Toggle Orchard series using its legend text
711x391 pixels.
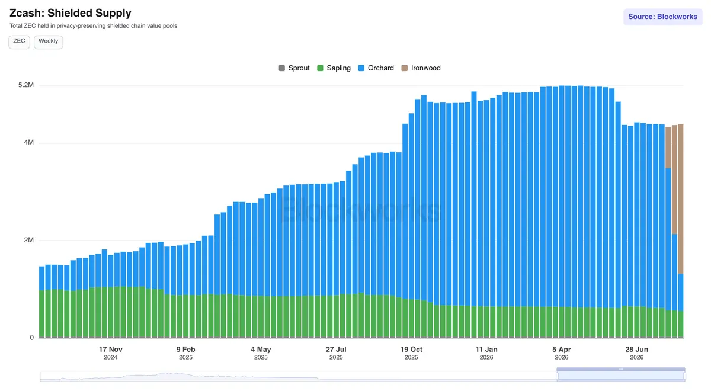[x=380, y=68]
